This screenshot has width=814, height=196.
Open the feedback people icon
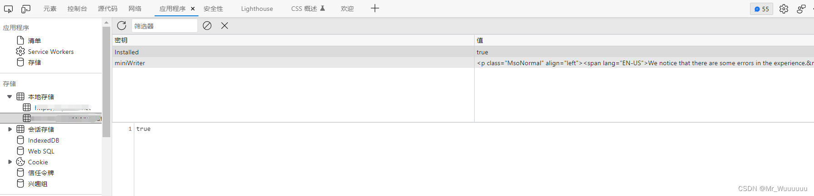coord(801,9)
